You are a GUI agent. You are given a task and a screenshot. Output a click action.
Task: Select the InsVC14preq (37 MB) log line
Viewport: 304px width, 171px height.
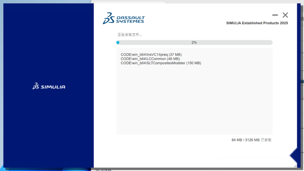151,55
